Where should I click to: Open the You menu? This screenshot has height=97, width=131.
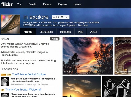point(19,4)
